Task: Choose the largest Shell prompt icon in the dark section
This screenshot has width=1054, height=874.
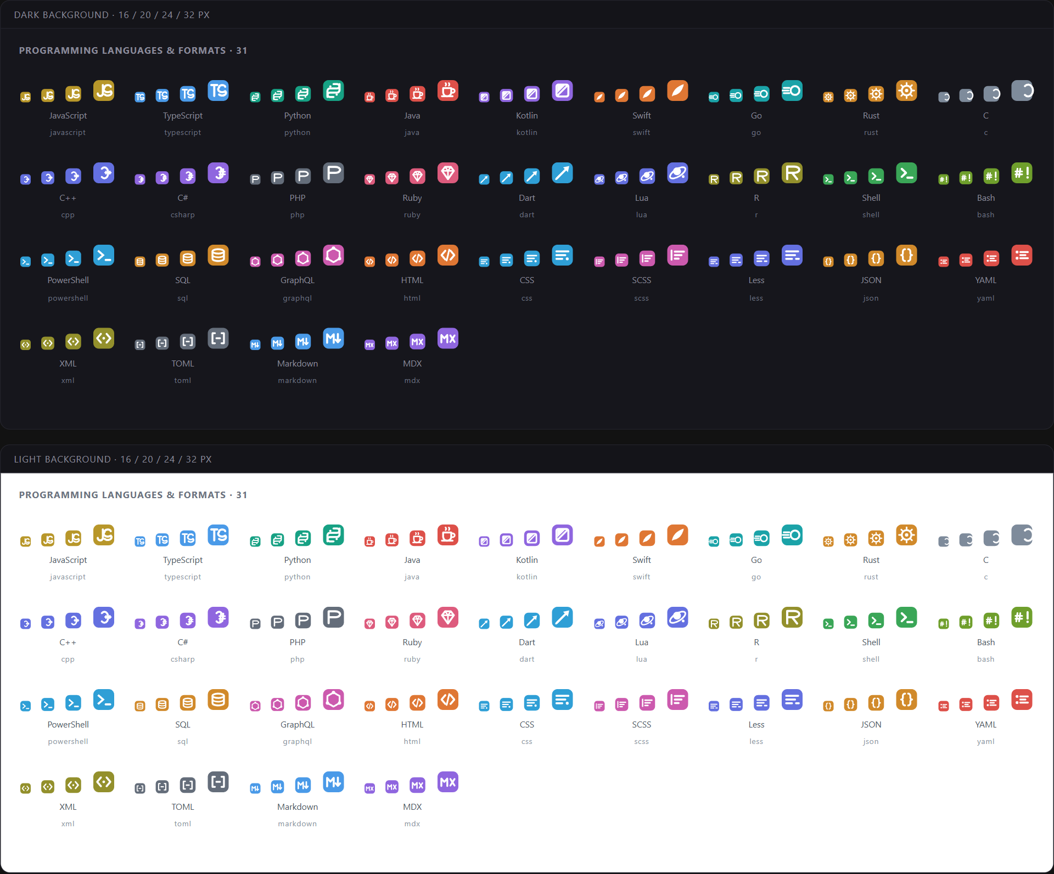Action: click(907, 173)
